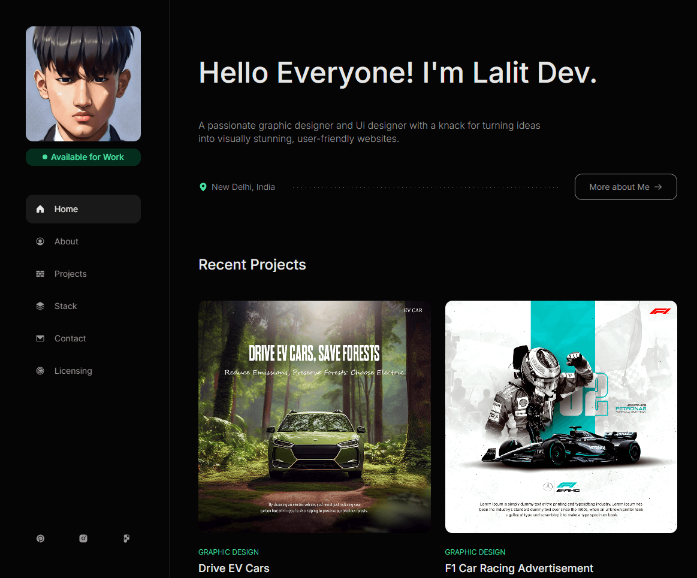Screen dimensions: 697x578
Task: Click the Stack layers icon
Action: (40, 305)
